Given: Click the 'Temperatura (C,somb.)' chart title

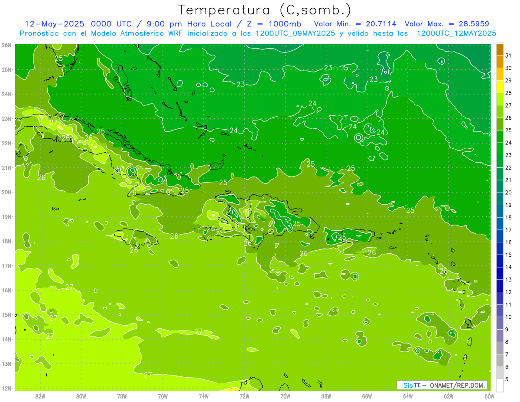Looking at the screenshot, I should pyautogui.click(x=265, y=10).
